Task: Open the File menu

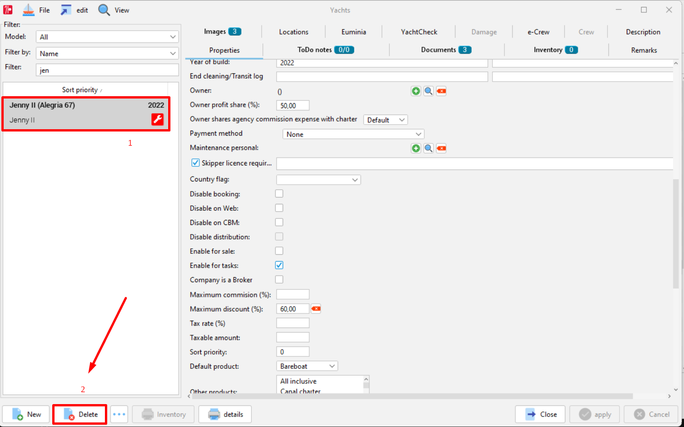Action: click(x=37, y=10)
